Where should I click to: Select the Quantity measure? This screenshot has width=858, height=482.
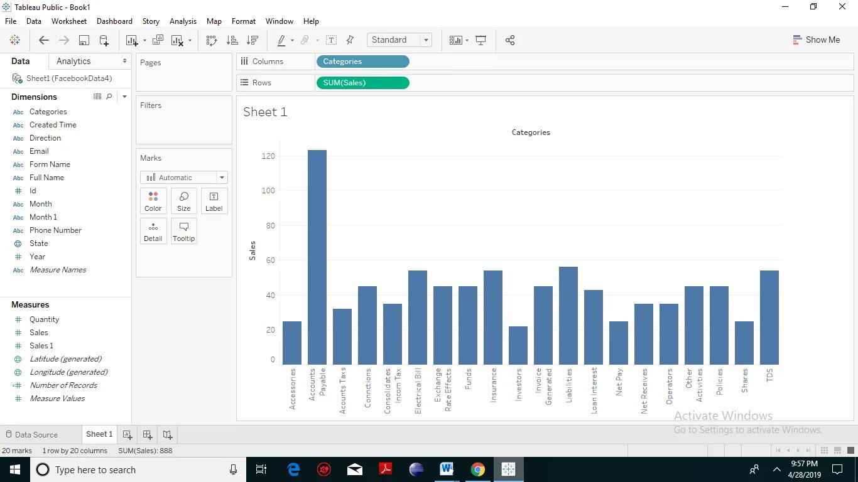[x=44, y=319]
